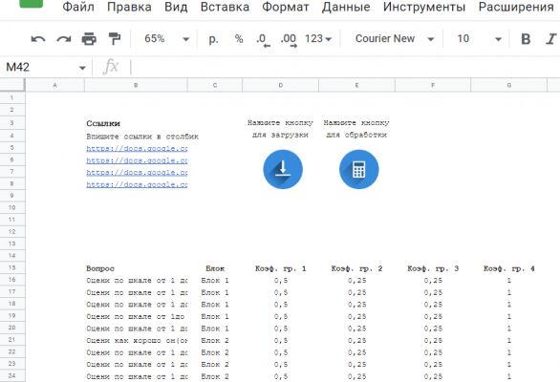560x382 pixels.
Task: Open the Google Sheets home icon
Action: tap(32, 3)
